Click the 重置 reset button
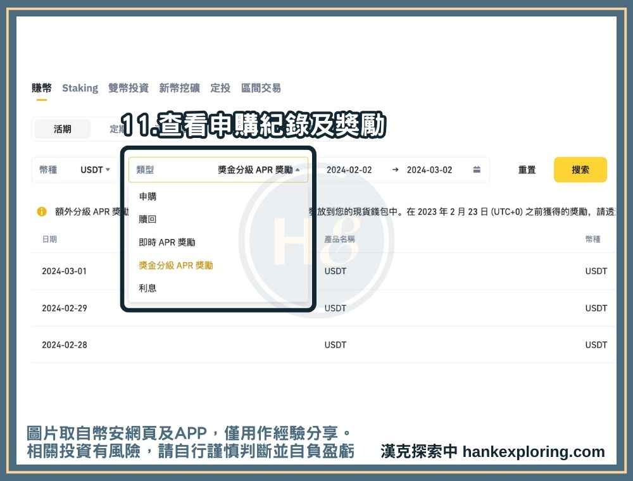 [527, 170]
